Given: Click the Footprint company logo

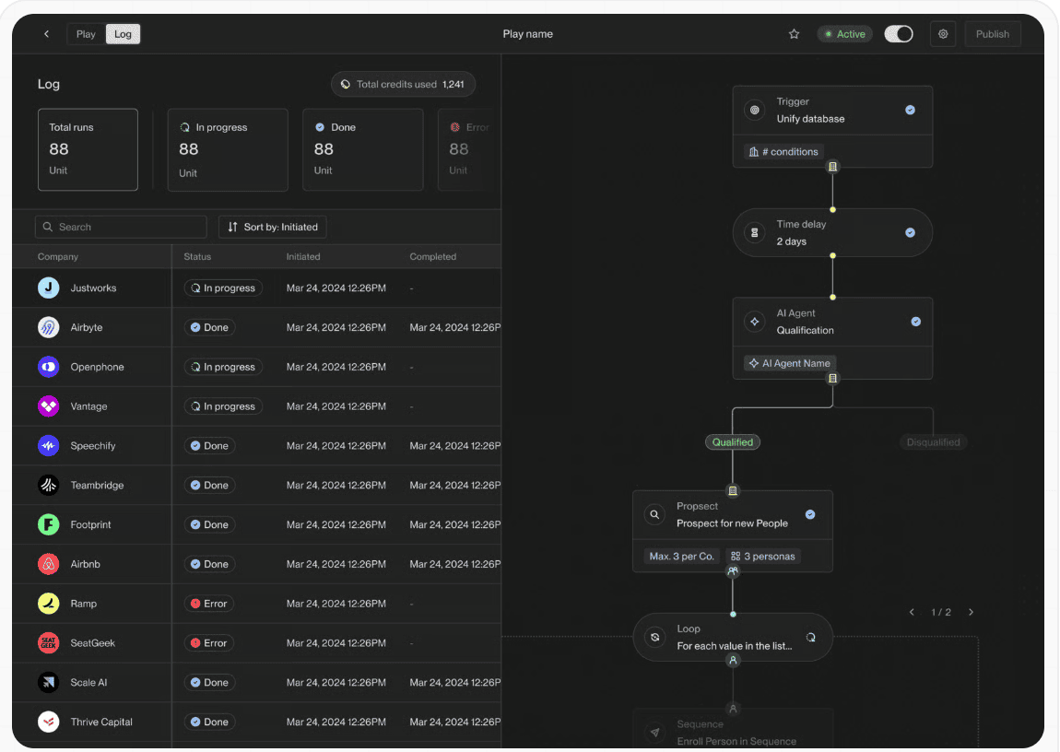Looking at the screenshot, I should pyautogui.click(x=49, y=524).
